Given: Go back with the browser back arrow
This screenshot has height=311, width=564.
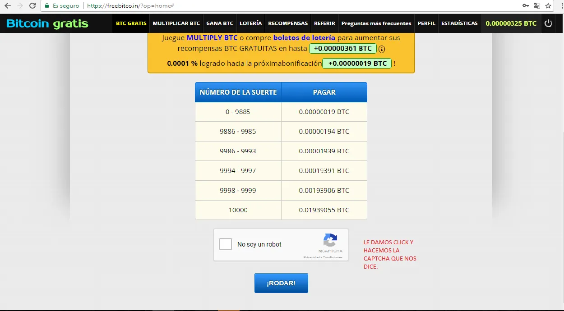Looking at the screenshot, I should [x=7, y=6].
